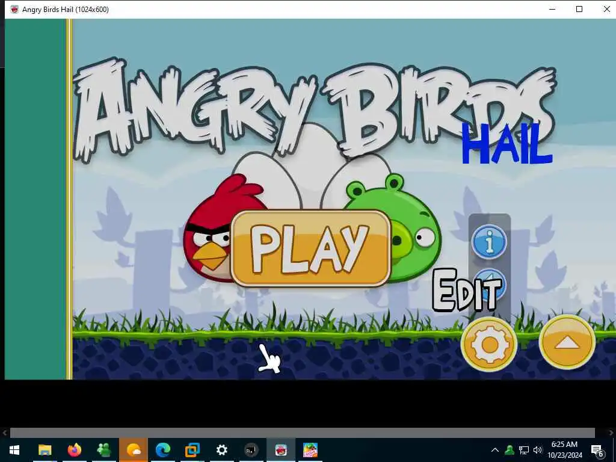The height and width of the screenshot is (462, 616).
Task: Open the Candy Crush taskbar icon
Action: point(310,450)
